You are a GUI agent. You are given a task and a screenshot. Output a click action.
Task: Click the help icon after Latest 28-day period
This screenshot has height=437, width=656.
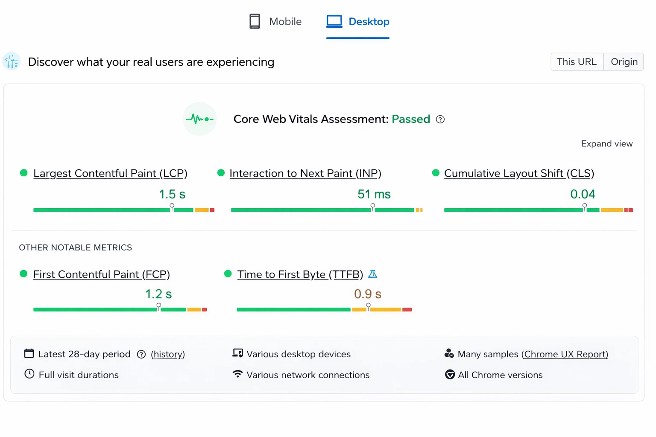[x=141, y=354]
